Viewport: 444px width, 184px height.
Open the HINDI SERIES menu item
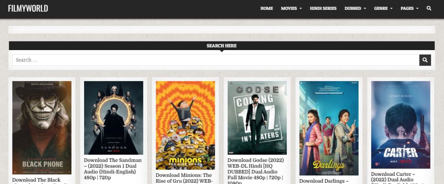click(x=323, y=9)
